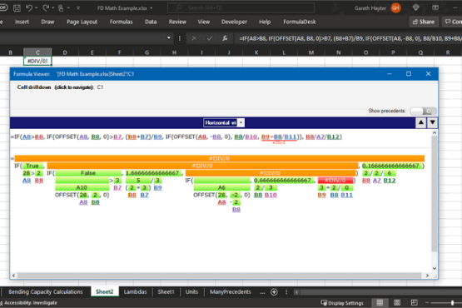
Task: Click the Undo arrow icon
Action: [x=29, y=8]
